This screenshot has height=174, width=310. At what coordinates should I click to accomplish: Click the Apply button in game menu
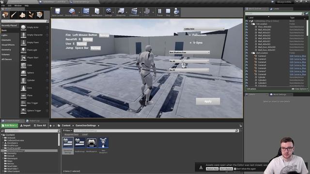point(208,101)
